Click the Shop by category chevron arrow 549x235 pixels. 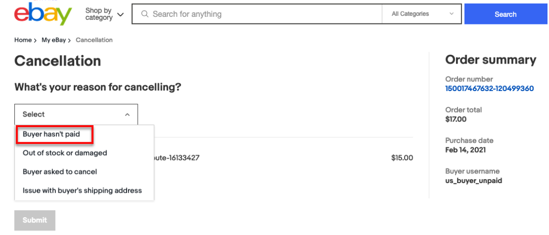120,14
